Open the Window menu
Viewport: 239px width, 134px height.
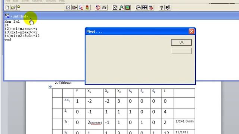(51, 1)
